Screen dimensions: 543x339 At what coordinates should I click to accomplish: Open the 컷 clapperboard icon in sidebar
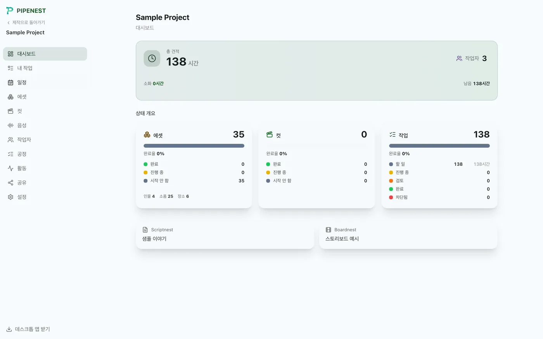tap(10, 111)
